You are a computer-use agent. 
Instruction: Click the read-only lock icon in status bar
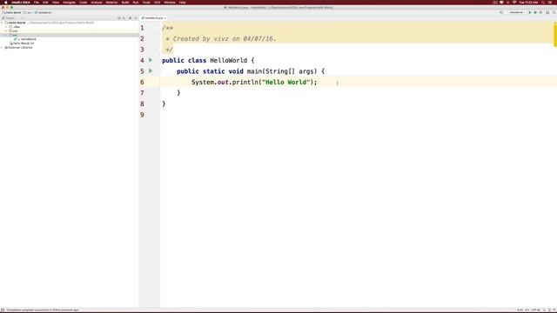[x=545, y=310]
